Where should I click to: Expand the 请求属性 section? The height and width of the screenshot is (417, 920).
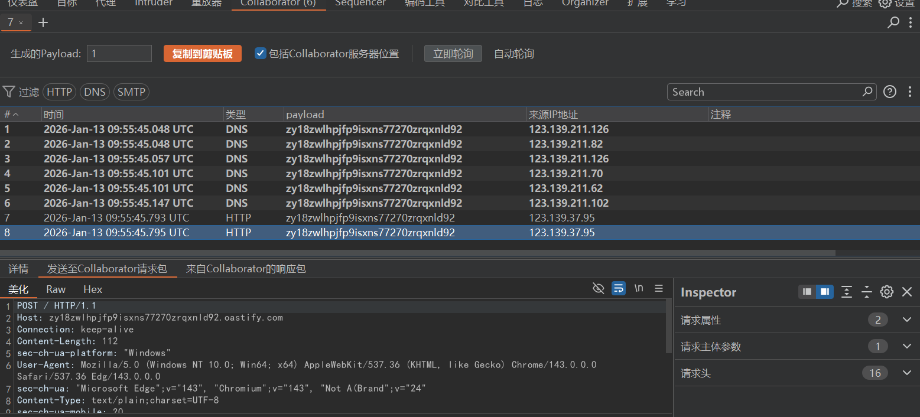[907, 320]
